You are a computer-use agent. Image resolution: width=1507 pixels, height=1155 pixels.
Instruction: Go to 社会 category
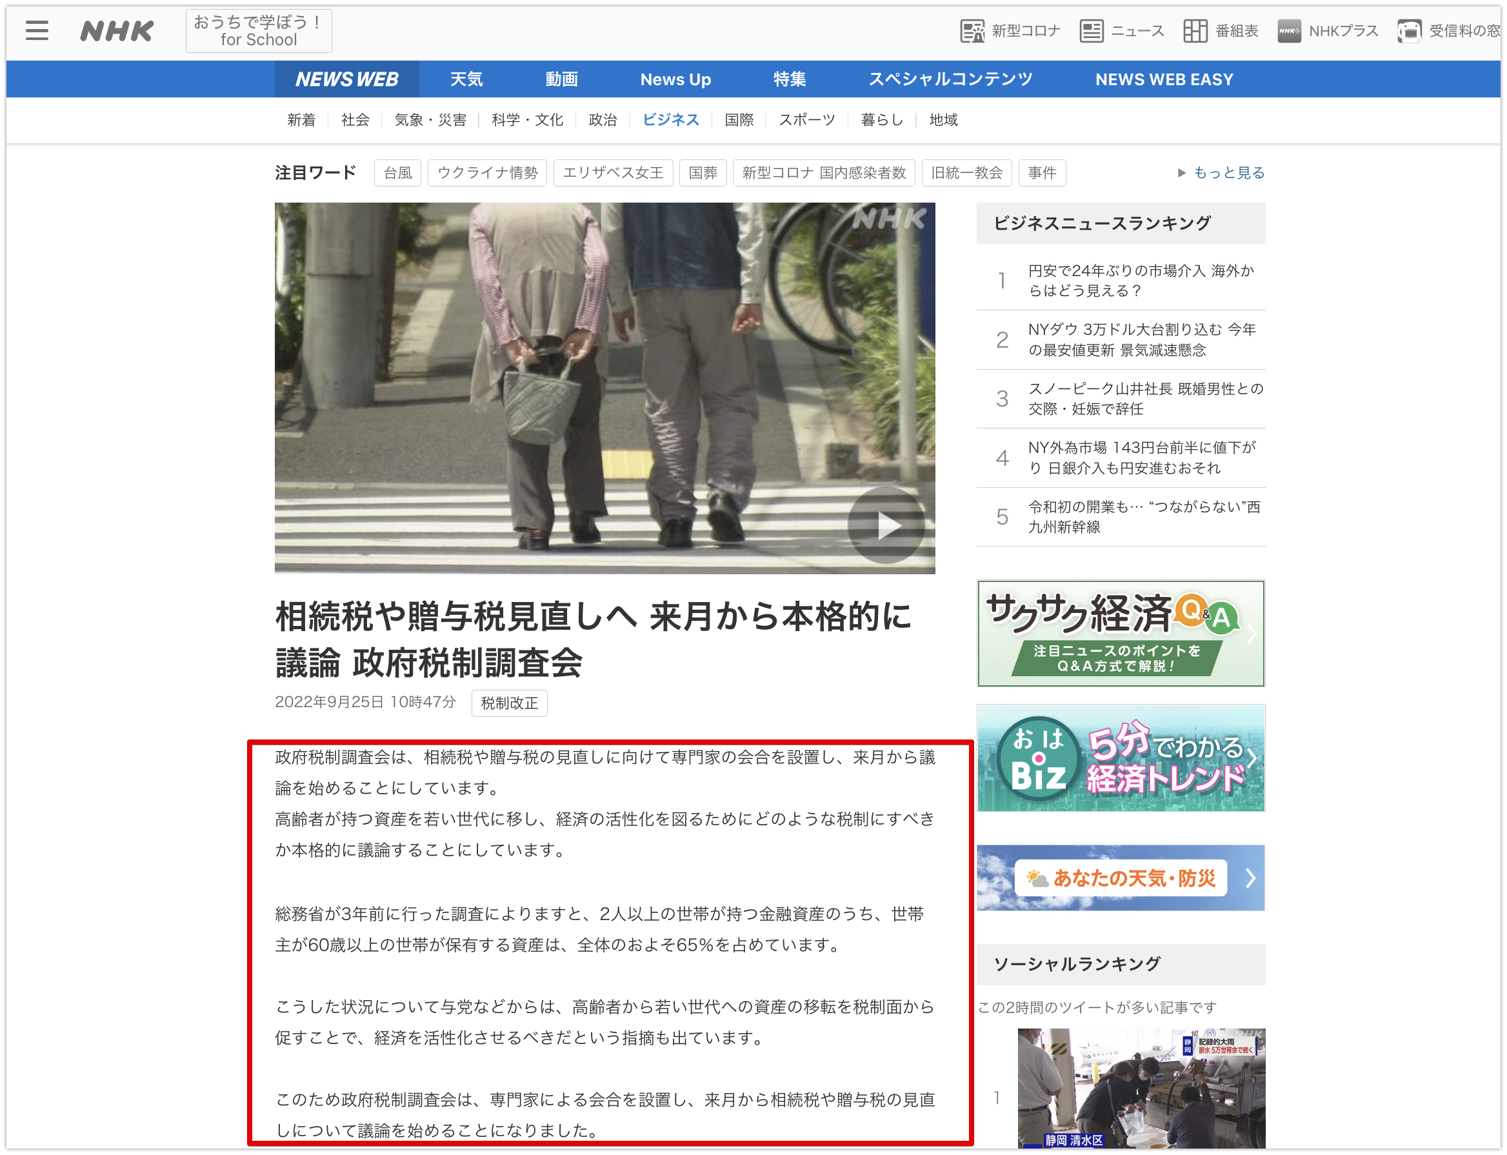point(355,119)
